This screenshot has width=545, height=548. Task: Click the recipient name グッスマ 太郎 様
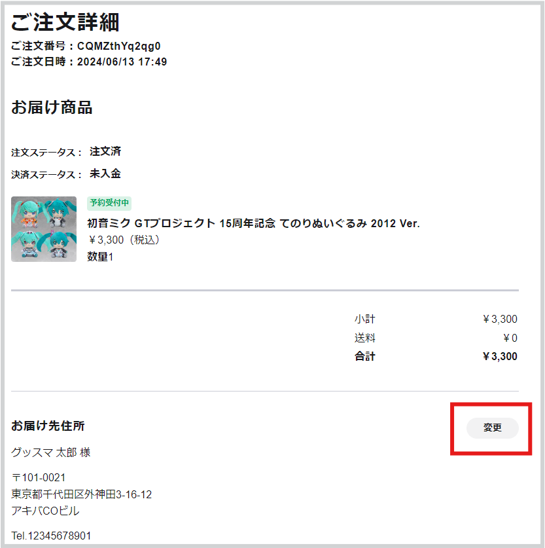51,452
